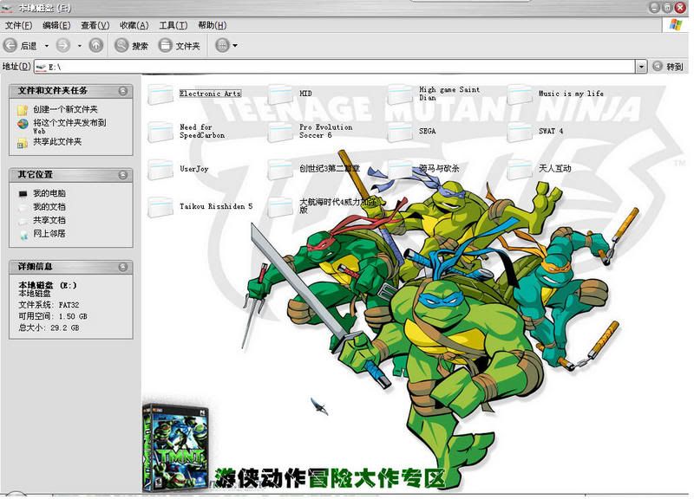Select the Taikou Risshiden 5 folder

(161, 207)
